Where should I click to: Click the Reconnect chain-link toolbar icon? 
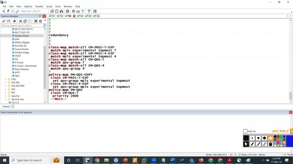click(17, 11)
